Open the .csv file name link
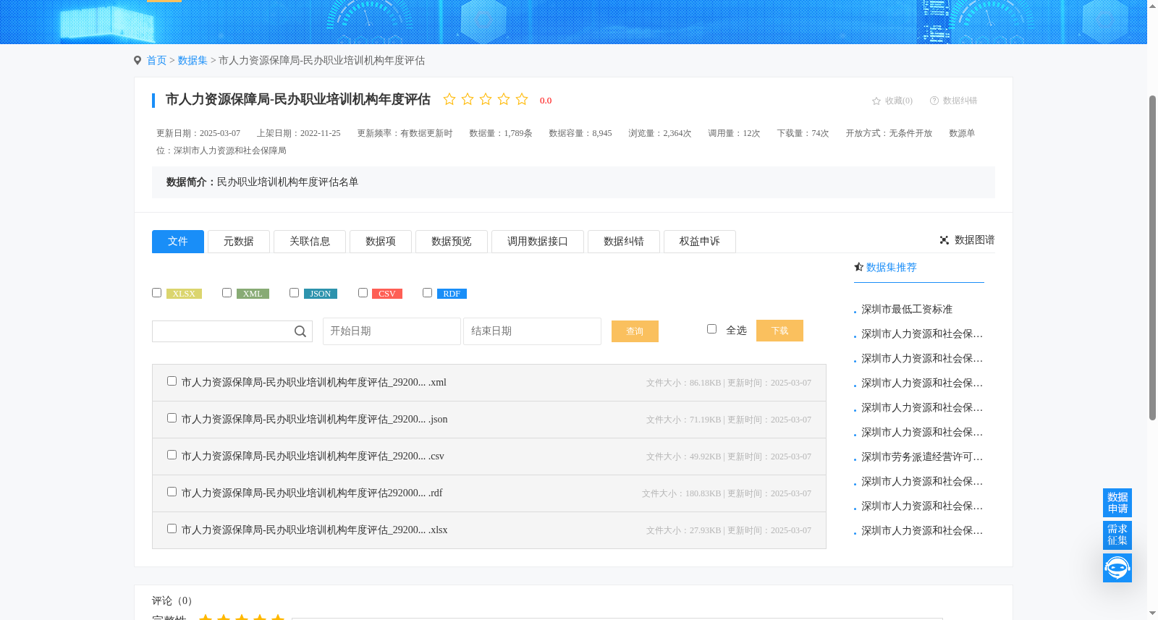Screen dimensions: 1158x620 tap(313, 456)
